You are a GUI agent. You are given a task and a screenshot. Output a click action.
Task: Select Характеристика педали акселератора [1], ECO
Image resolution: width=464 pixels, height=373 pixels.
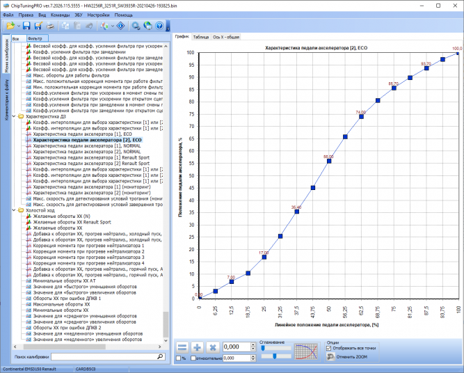[82, 134]
